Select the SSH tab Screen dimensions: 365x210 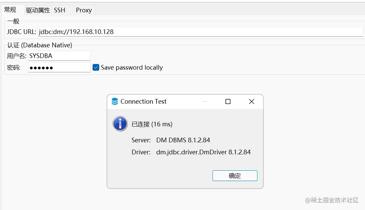[x=60, y=10]
